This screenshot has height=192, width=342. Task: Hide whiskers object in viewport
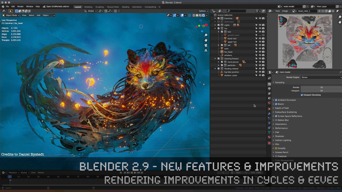pos(260,55)
